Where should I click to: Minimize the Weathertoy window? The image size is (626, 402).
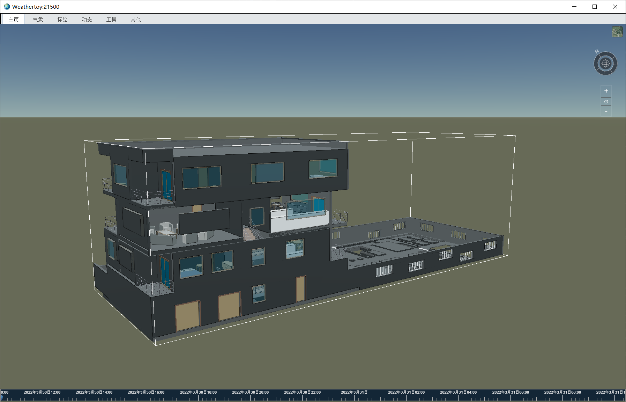574,6
